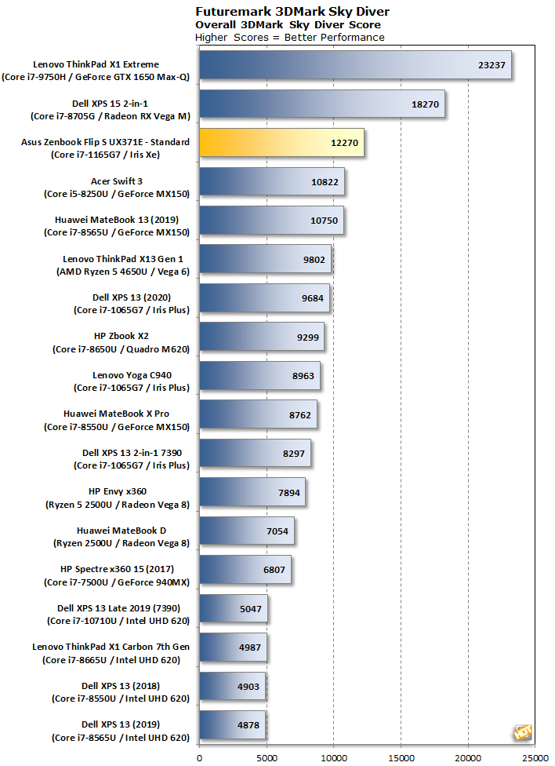Click the x-axis tick label 5000
Screen dimensions: 555x766
point(267,758)
